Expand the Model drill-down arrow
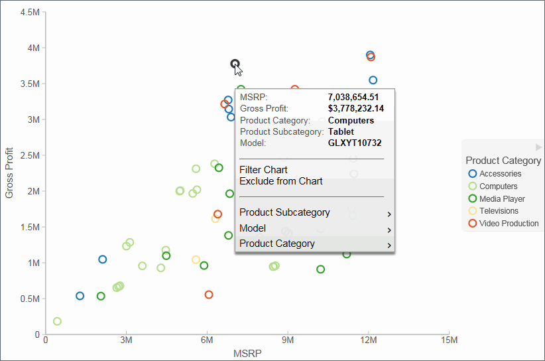Image resolution: width=545 pixels, height=361 pixels. pos(389,230)
